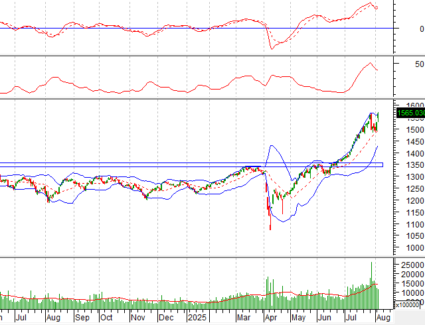
Task: Click the Aug label at right end of axis
Action: (x=383, y=318)
